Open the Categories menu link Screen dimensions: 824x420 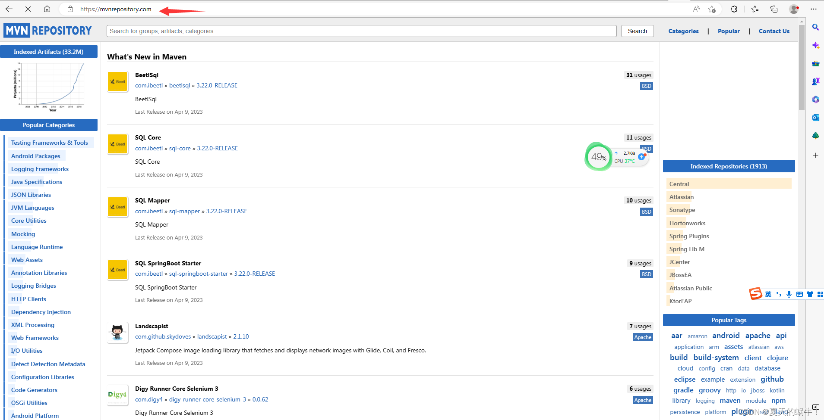683,31
